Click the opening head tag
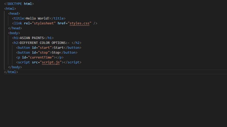This screenshot has width=227, height=127. (x=14, y=14)
